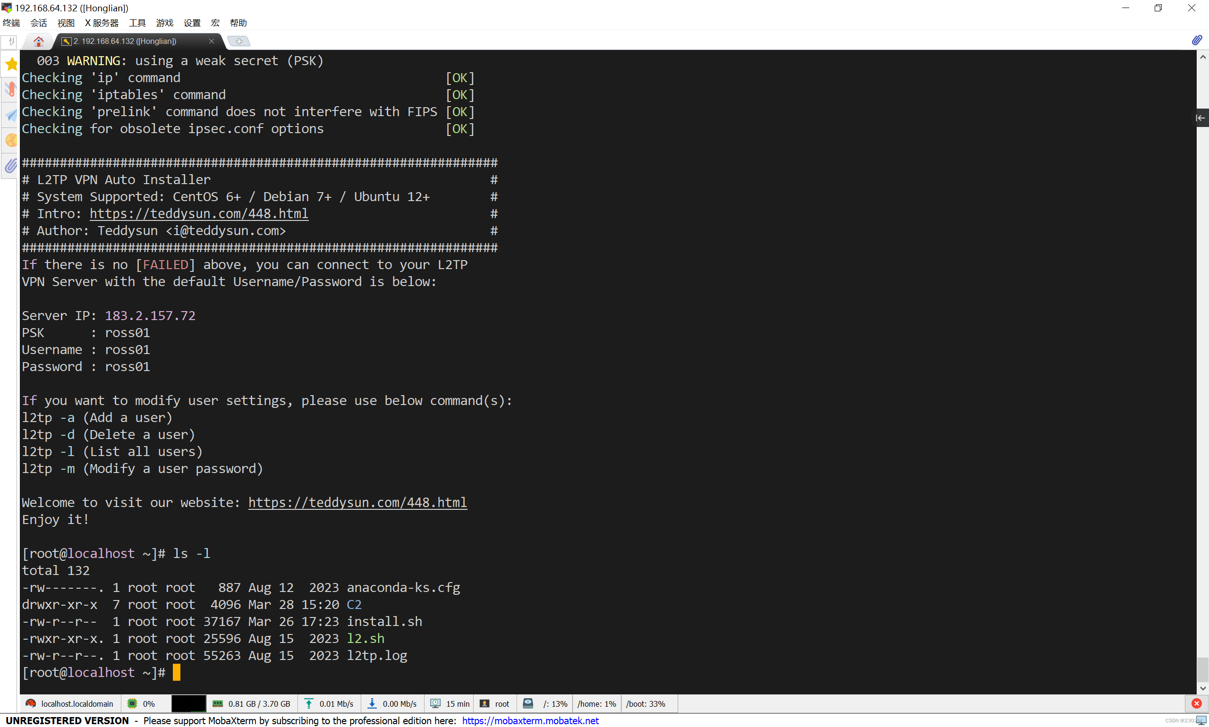Open a new tab with plus button
The image size is (1209, 727).
(239, 41)
